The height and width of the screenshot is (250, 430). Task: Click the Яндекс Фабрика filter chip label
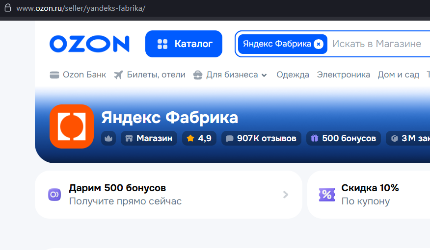(277, 44)
